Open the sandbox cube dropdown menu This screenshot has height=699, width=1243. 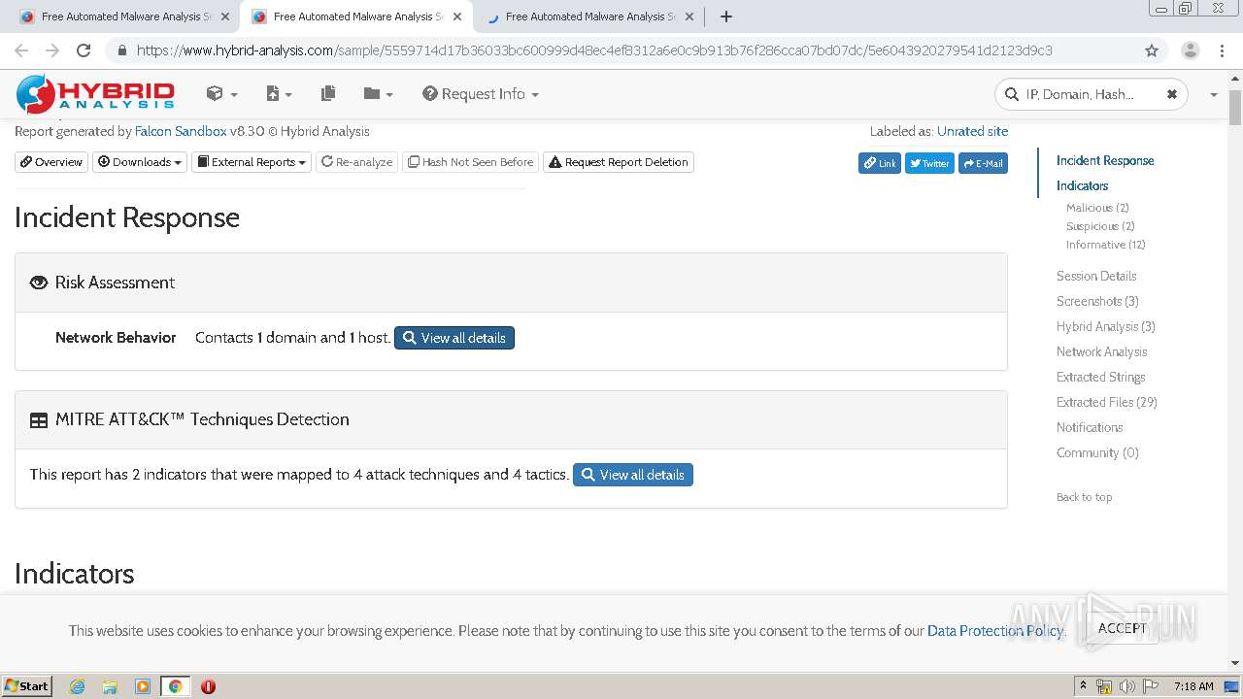221,94
